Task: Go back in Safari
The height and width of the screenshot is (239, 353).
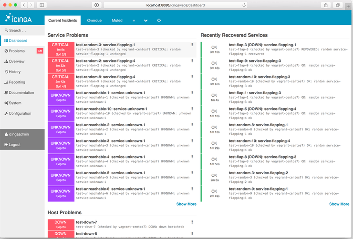Action: [24, 5]
